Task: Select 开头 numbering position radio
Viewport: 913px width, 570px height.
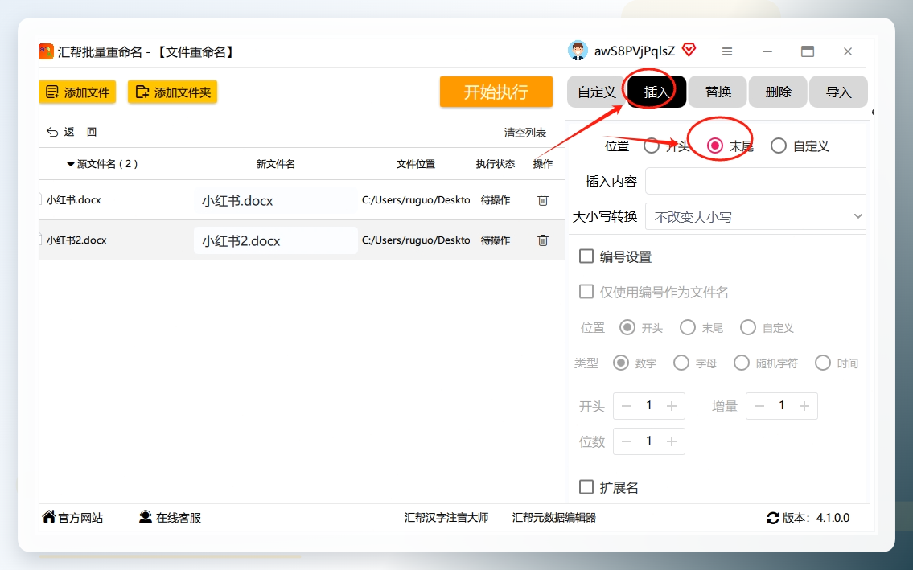Action: [x=627, y=327]
